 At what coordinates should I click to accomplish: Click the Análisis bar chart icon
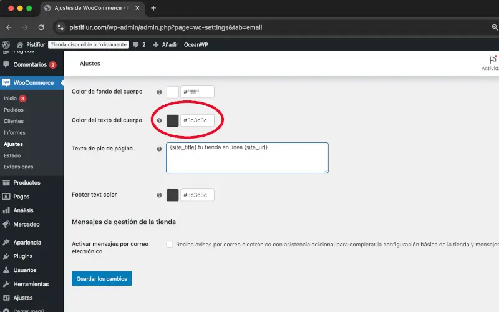coord(6,210)
